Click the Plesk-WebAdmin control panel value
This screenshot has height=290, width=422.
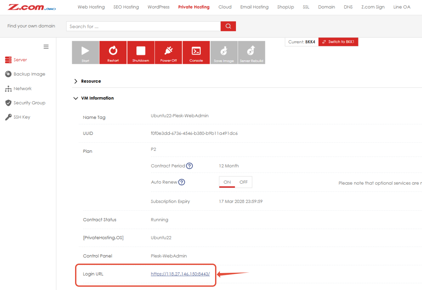169,256
